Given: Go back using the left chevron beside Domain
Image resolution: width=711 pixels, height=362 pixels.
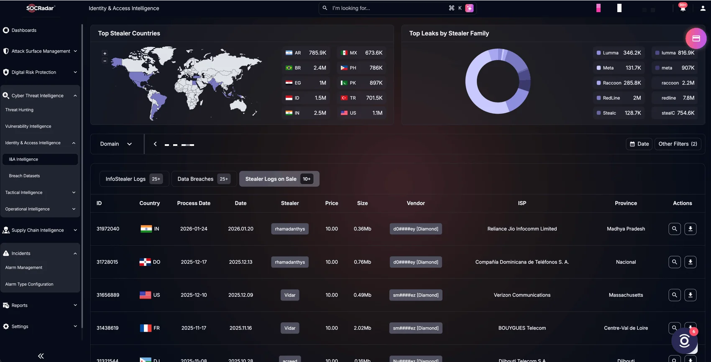Looking at the screenshot, I should click(x=155, y=144).
